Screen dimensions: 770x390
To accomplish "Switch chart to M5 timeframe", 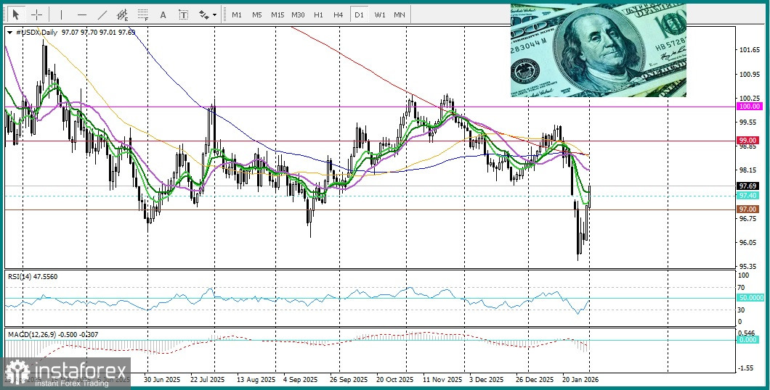I will click(x=257, y=14).
